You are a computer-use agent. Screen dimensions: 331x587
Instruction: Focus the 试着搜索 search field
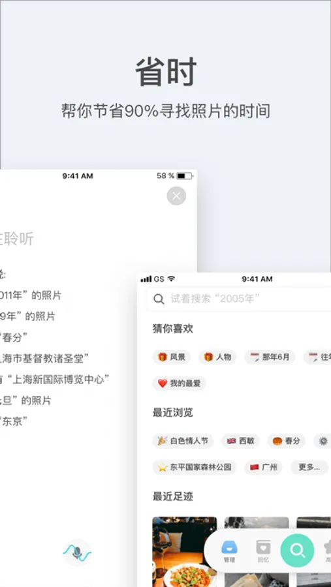coord(239,299)
